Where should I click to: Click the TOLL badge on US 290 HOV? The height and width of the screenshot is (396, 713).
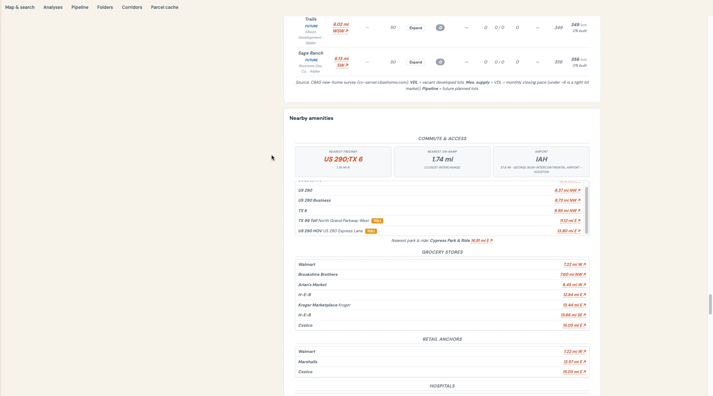click(371, 231)
